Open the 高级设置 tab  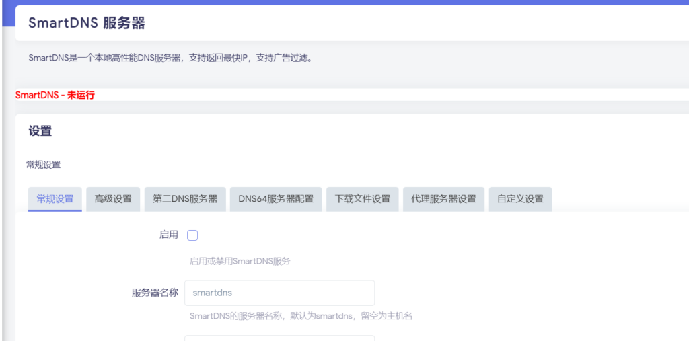[x=113, y=199]
